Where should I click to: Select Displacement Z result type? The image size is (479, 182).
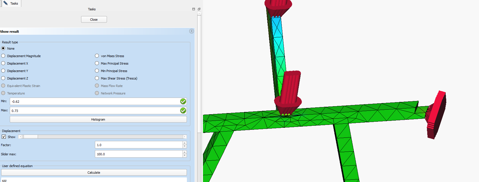coord(3,78)
